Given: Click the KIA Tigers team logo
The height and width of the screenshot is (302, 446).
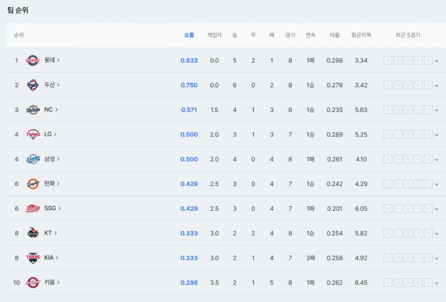Looking at the screenshot, I should coord(33,258).
